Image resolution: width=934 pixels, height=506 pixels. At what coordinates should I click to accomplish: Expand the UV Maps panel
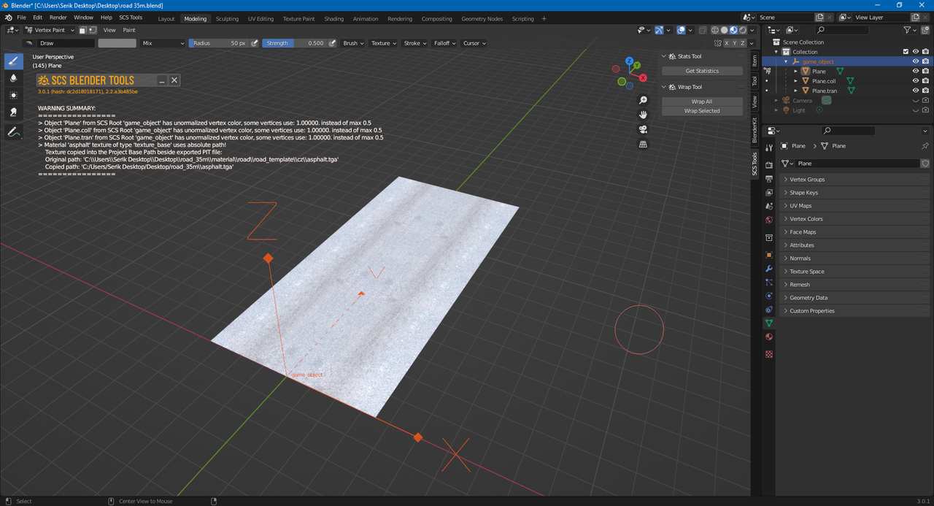(x=854, y=206)
